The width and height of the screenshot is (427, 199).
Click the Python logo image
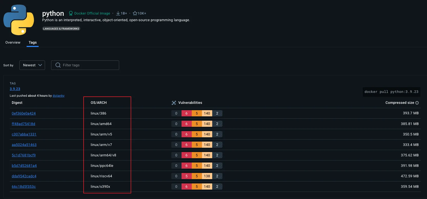[x=19, y=20]
